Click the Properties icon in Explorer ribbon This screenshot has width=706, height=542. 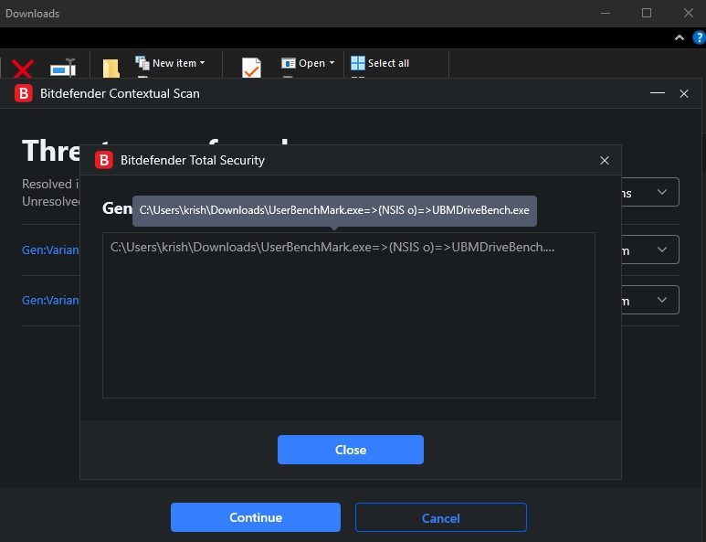point(251,68)
